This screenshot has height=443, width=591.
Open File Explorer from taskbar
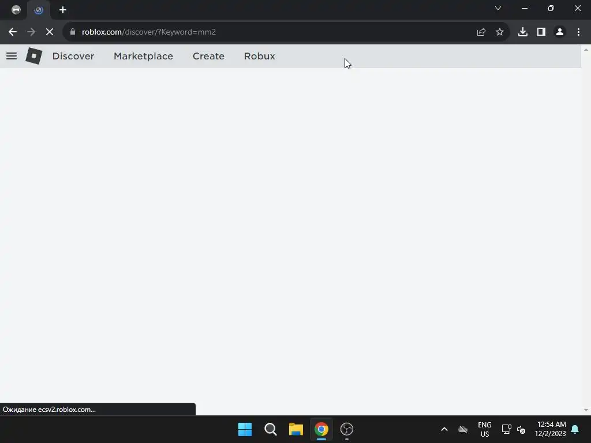296,429
